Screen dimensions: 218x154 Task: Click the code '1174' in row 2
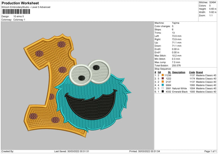[x=192, y=79]
